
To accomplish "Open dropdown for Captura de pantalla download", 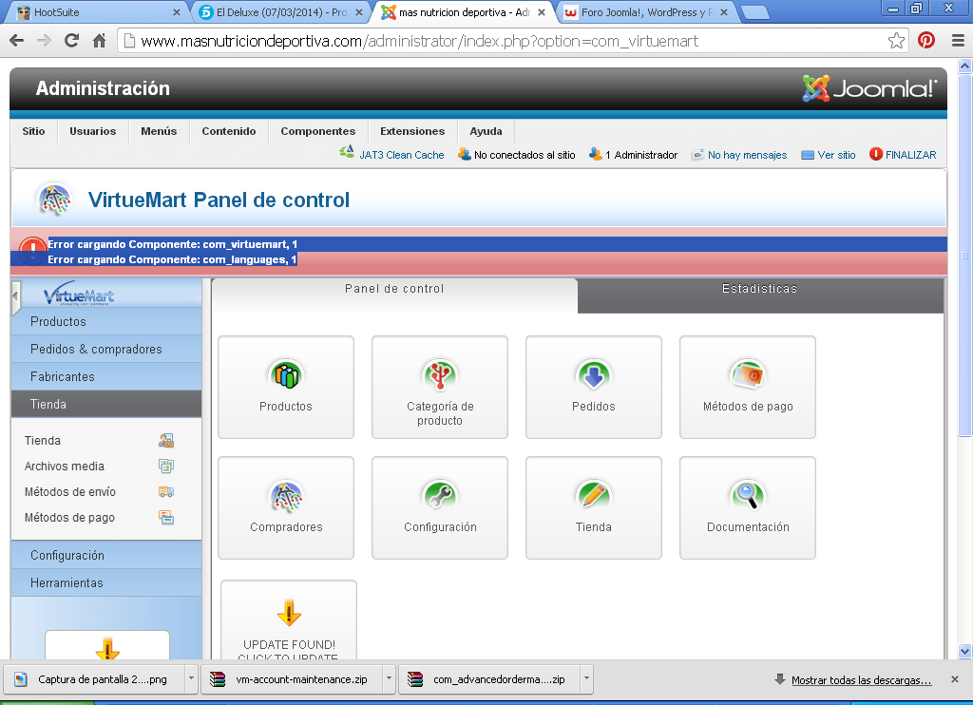I will (x=191, y=679).
